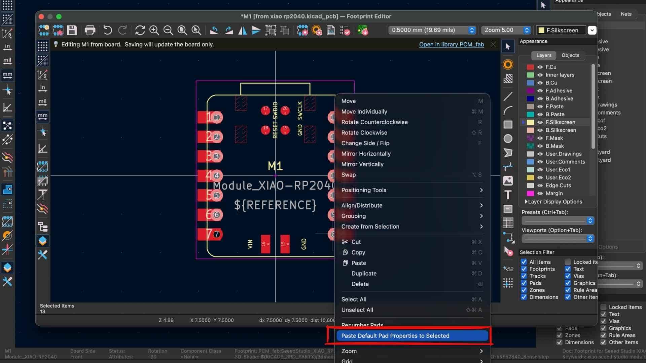Select the Add pad tool
Viewport: 646px width, 363px height.
[x=508, y=65]
